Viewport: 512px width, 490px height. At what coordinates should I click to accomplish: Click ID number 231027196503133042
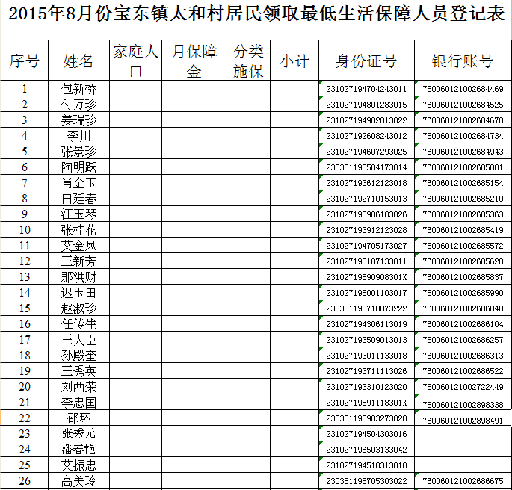(x=366, y=450)
